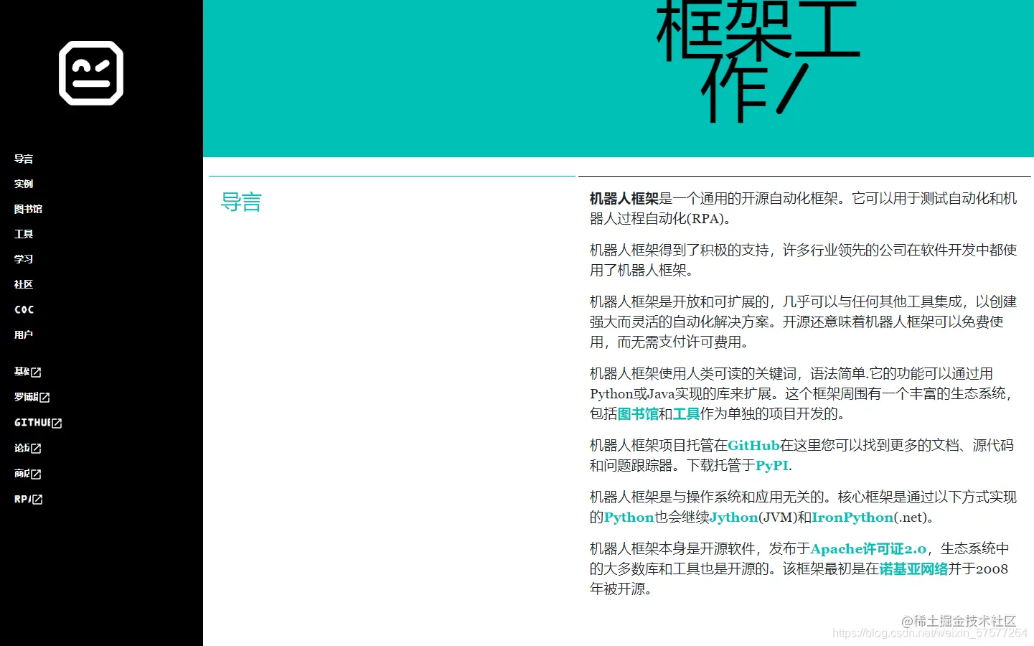Open the COC page from the sidebar
1034x646 pixels.
pos(24,309)
